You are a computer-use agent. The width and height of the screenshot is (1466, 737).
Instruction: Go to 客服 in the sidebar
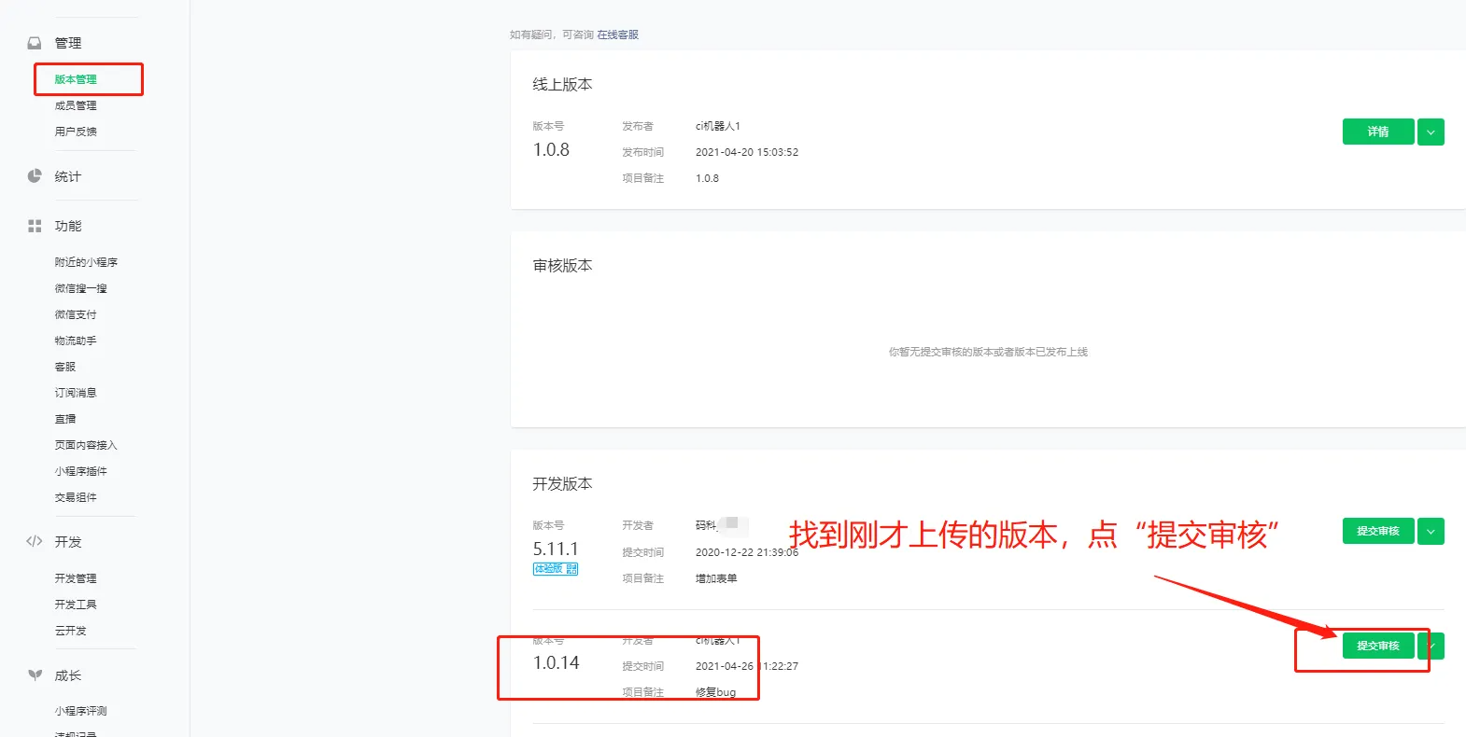tap(65, 367)
